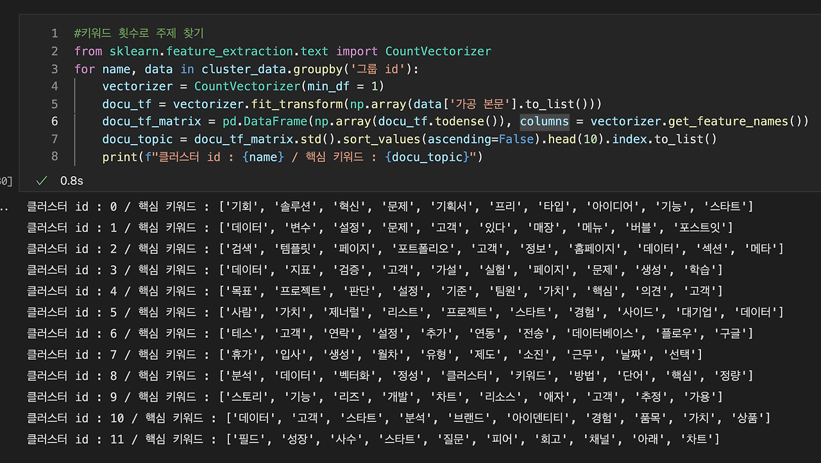This screenshot has height=463, width=821.
Task: Click 'sklearn.feature_extraction.text' in the import line
Action: point(219,51)
